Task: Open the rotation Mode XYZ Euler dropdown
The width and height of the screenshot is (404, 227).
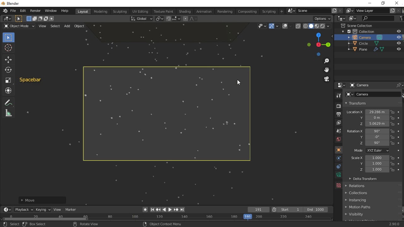Action: pos(377,151)
